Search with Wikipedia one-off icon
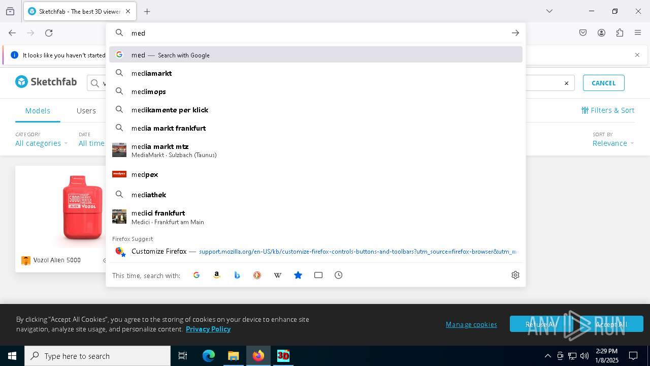650x366 pixels. pyautogui.click(x=278, y=275)
